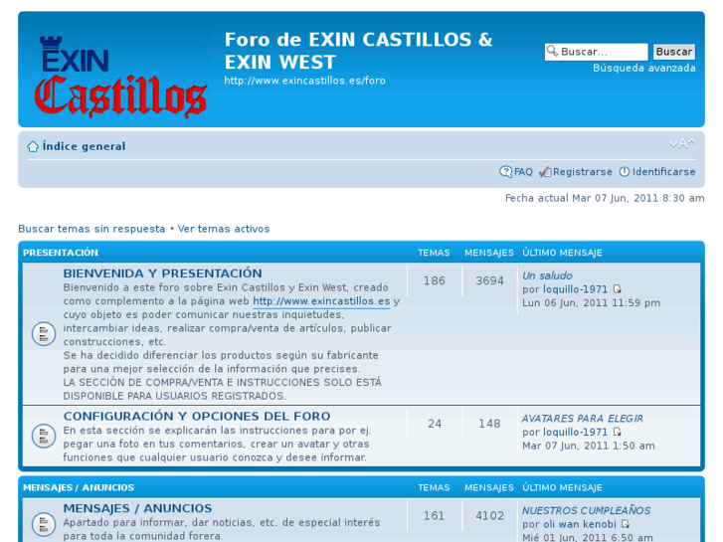Open oli wan kenobi user profile
This screenshot has height=542, width=723.
click(x=580, y=524)
